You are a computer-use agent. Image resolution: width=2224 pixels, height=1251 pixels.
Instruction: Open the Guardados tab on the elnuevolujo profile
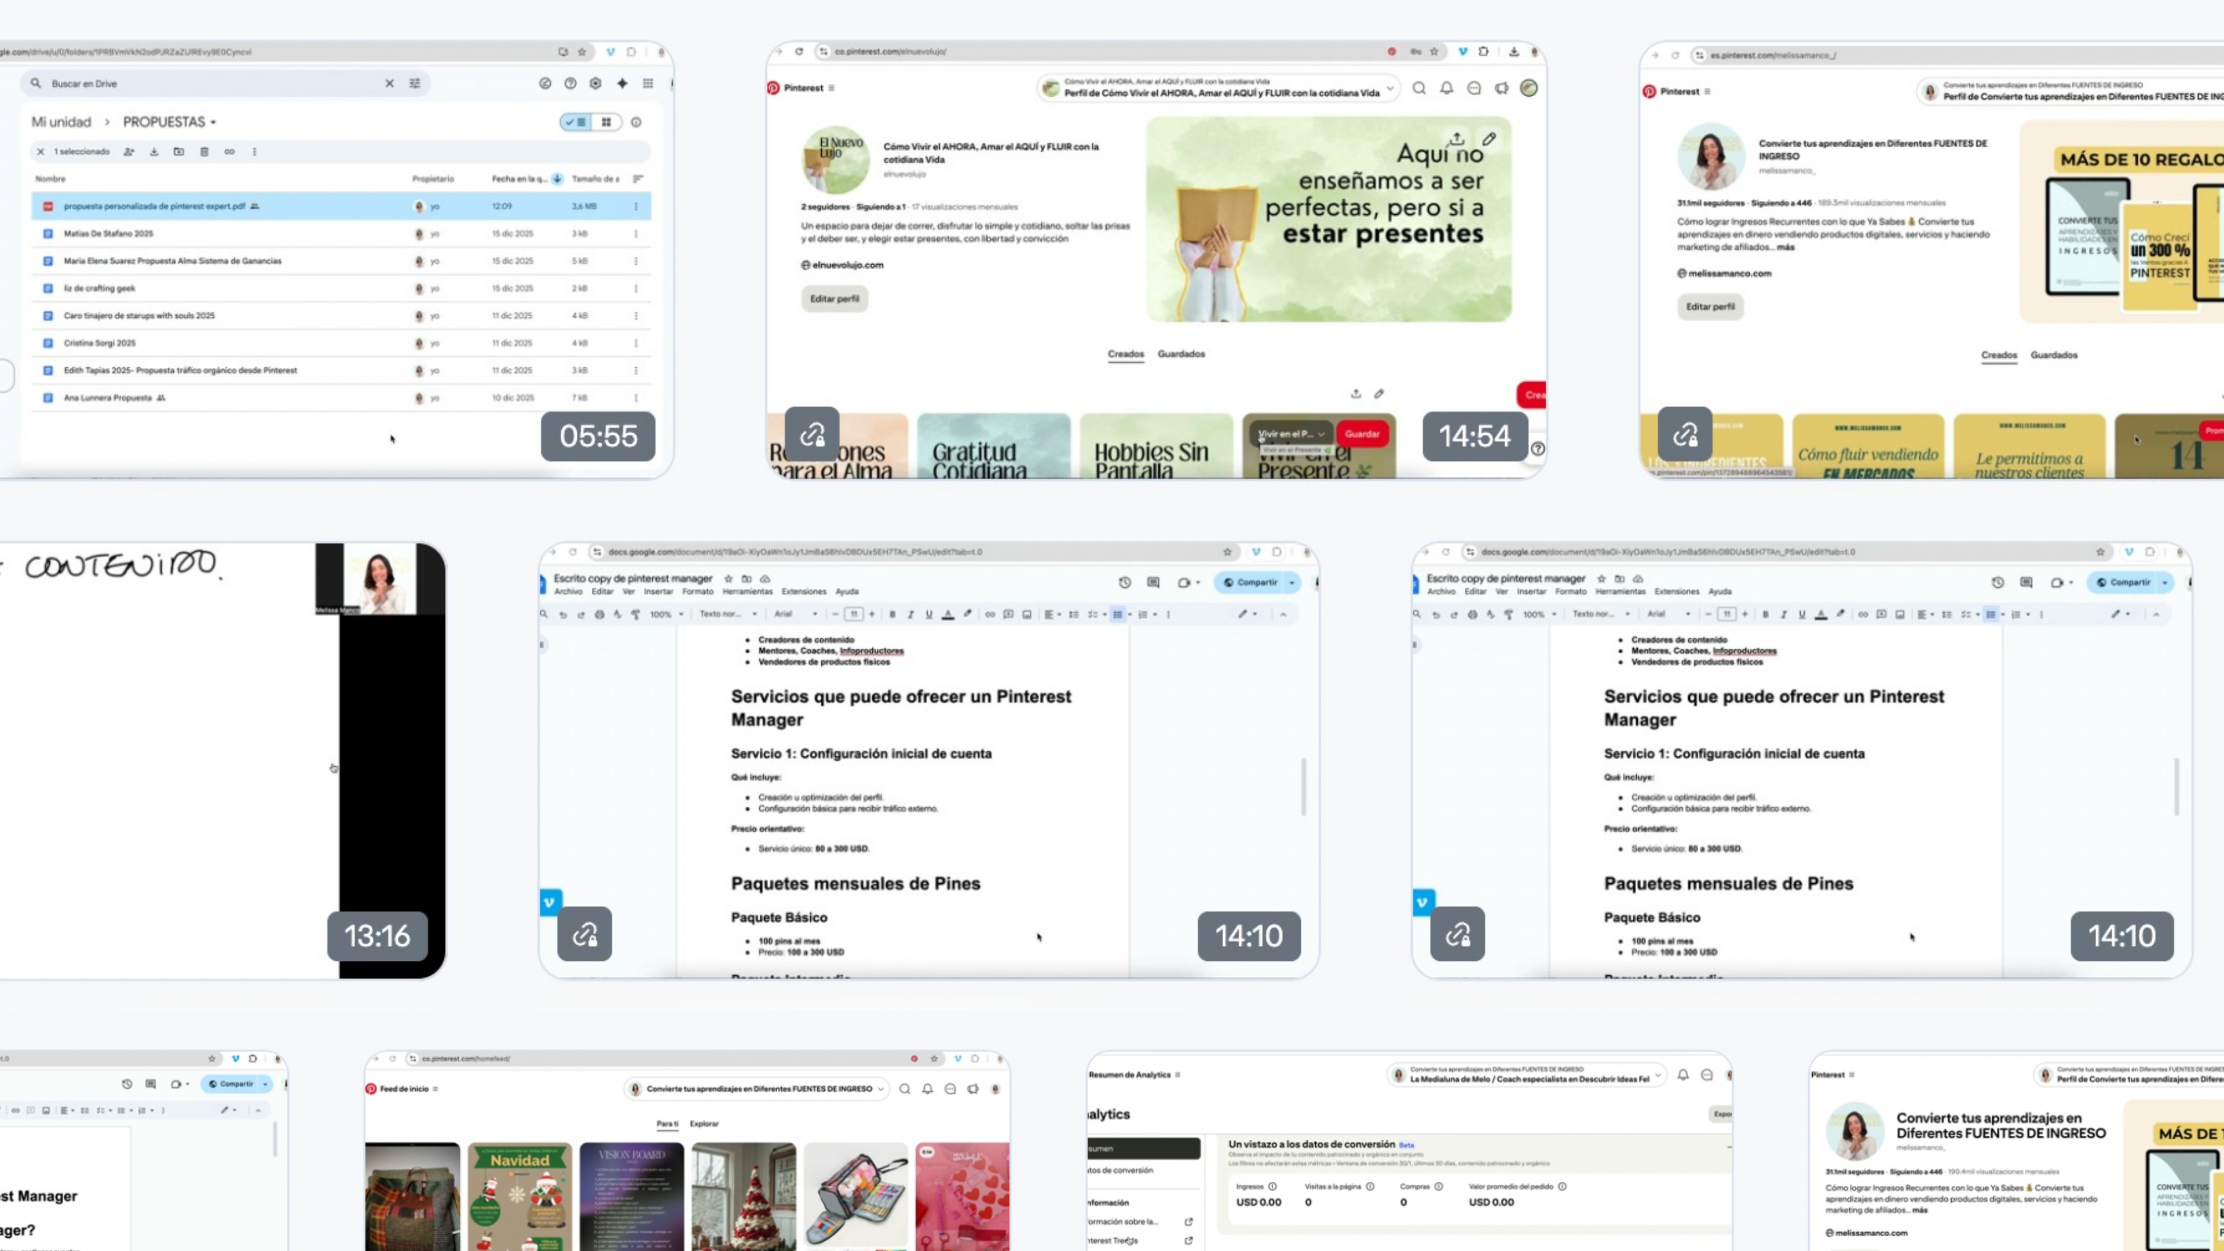[x=1181, y=354]
